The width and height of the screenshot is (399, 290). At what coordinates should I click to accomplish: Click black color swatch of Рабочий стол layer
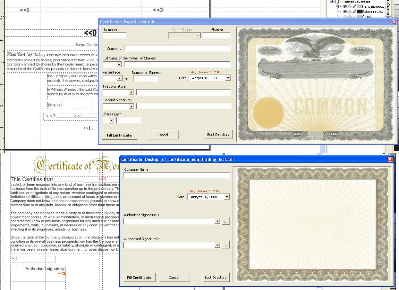359,12
